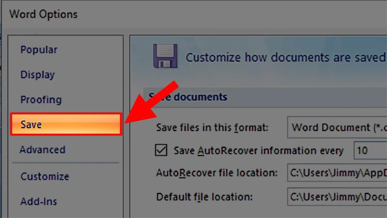Switch to the Add-Ins category

38,201
